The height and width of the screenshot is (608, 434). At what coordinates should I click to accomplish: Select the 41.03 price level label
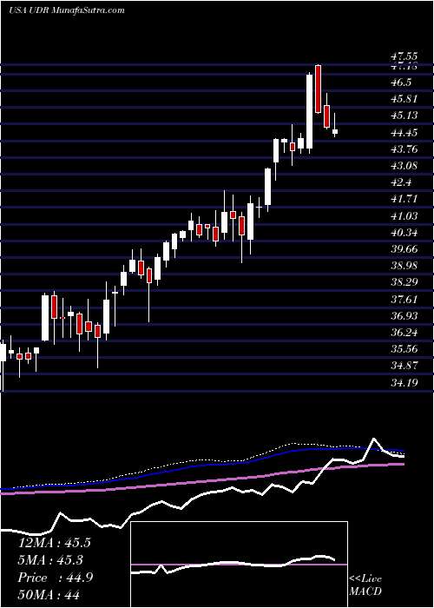coord(404,215)
